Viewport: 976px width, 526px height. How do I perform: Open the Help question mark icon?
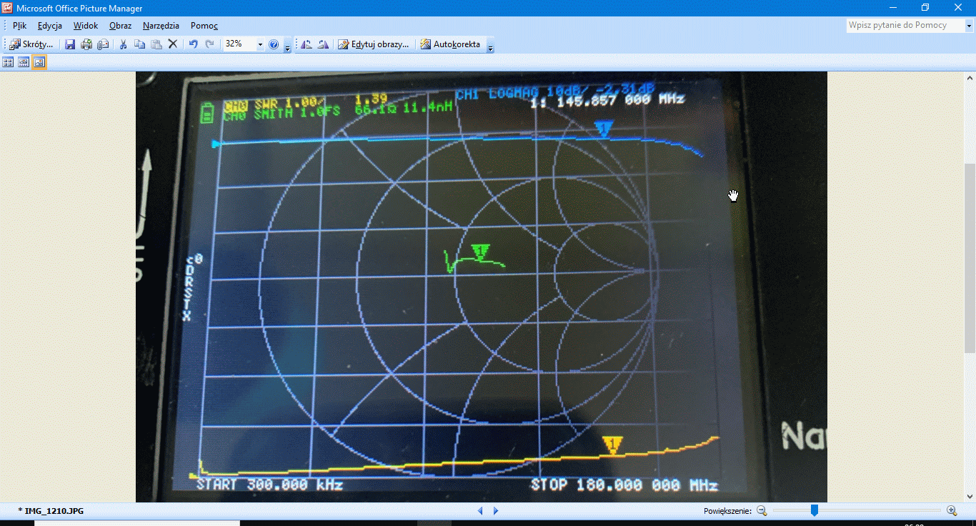[x=274, y=44]
